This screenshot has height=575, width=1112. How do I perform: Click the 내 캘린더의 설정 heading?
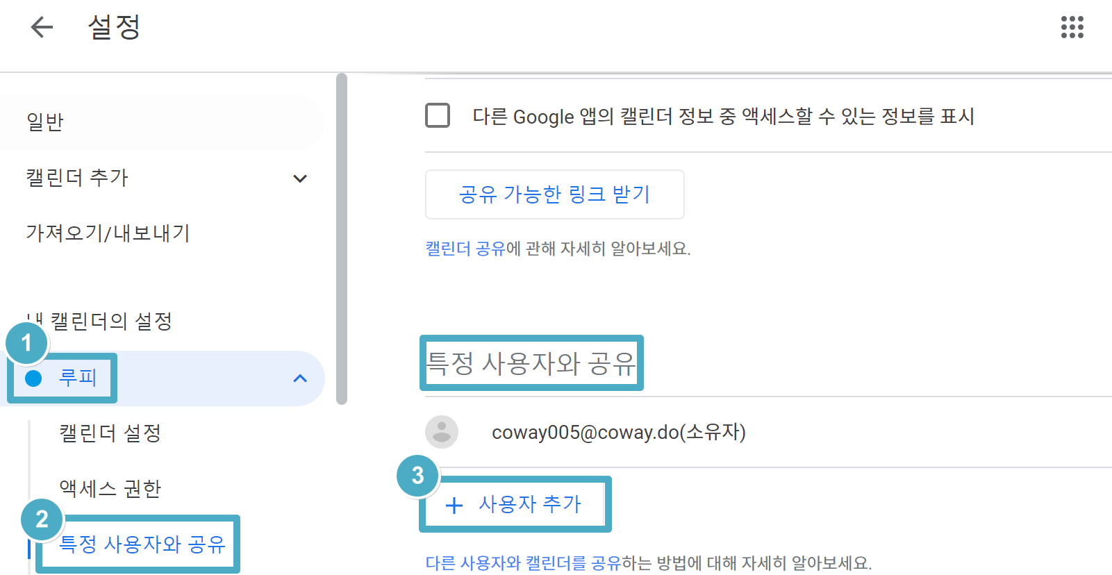coord(99,322)
